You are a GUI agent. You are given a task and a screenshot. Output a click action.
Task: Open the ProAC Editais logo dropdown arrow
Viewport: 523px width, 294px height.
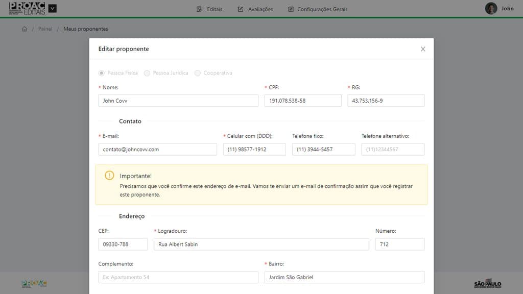53,8
